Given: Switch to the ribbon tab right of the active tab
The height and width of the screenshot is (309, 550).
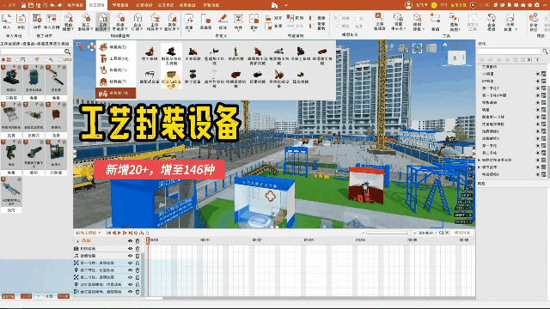Looking at the screenshot, I should pos(120,5).
